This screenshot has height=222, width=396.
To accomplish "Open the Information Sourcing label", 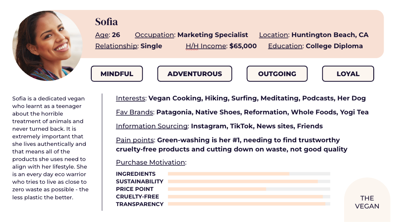I will pos(152,126).
